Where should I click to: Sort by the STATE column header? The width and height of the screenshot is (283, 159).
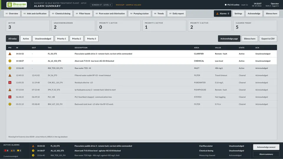(241, 48)
